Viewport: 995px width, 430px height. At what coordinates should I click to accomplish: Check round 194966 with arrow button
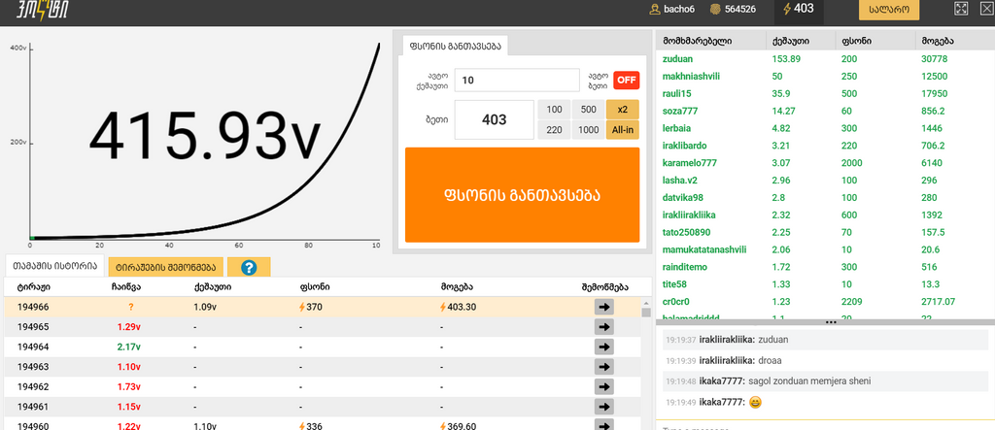click(604, 307)
